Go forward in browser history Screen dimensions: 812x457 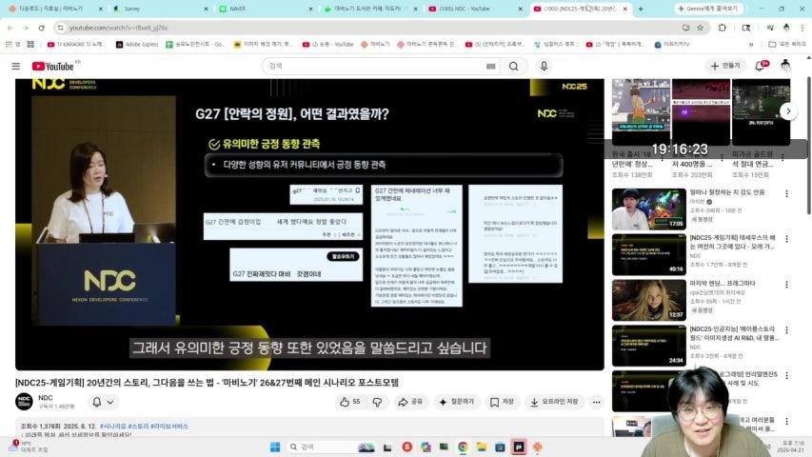coord(26,28)
